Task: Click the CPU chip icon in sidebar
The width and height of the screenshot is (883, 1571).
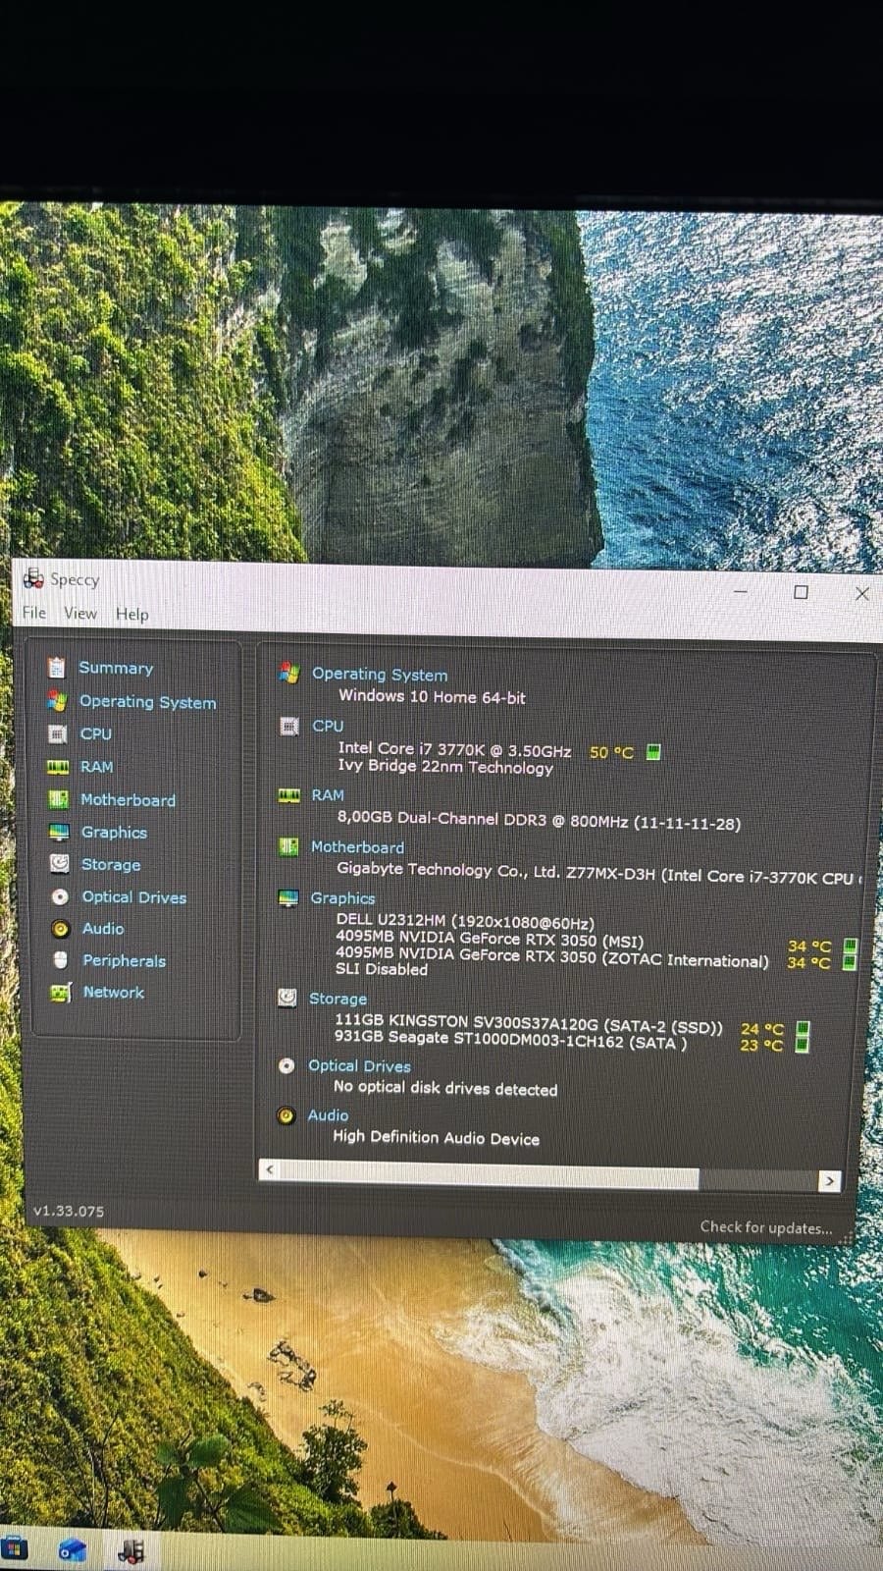Action: tap(58, 733)
